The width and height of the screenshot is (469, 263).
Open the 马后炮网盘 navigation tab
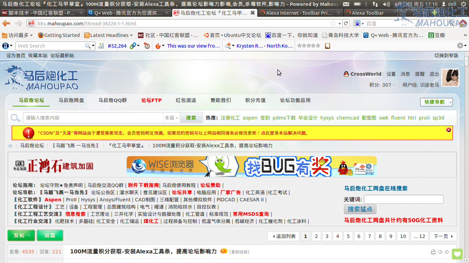[x=71, y=100]
